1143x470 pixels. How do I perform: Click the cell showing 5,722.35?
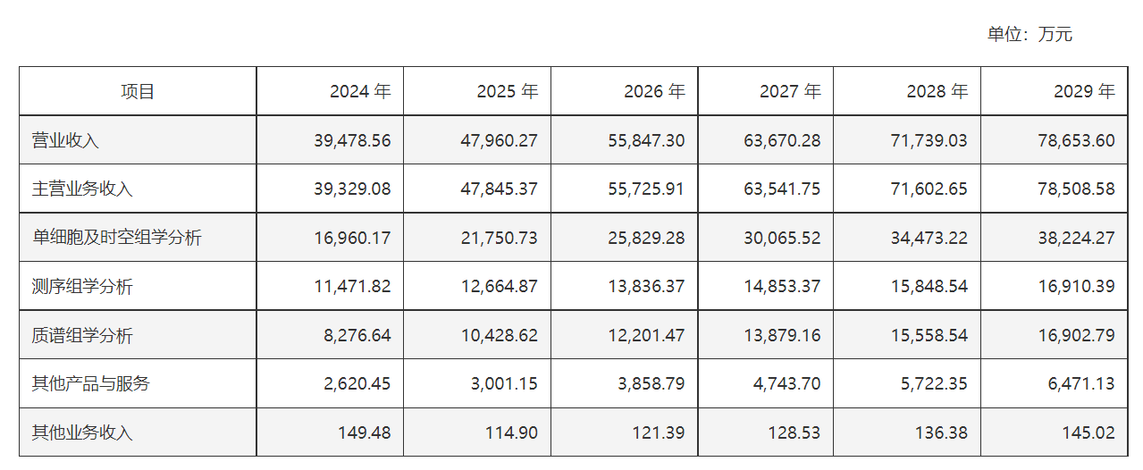coord(907,384)
